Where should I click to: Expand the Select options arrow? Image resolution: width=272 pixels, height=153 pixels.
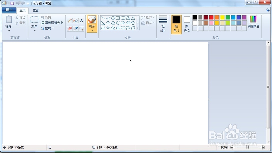[35, 31]
